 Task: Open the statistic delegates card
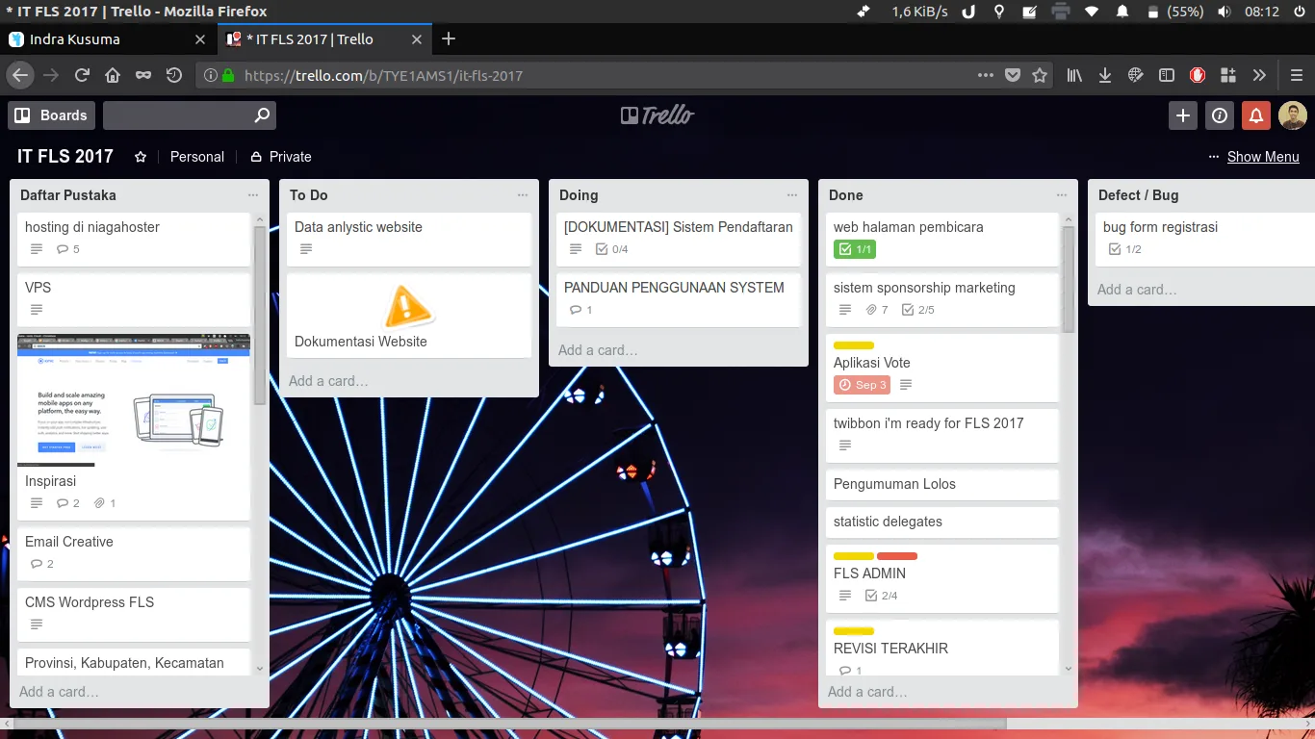(x=942, y=522)
